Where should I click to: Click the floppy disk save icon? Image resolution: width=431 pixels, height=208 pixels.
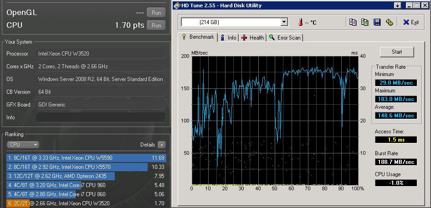point(377,22)
